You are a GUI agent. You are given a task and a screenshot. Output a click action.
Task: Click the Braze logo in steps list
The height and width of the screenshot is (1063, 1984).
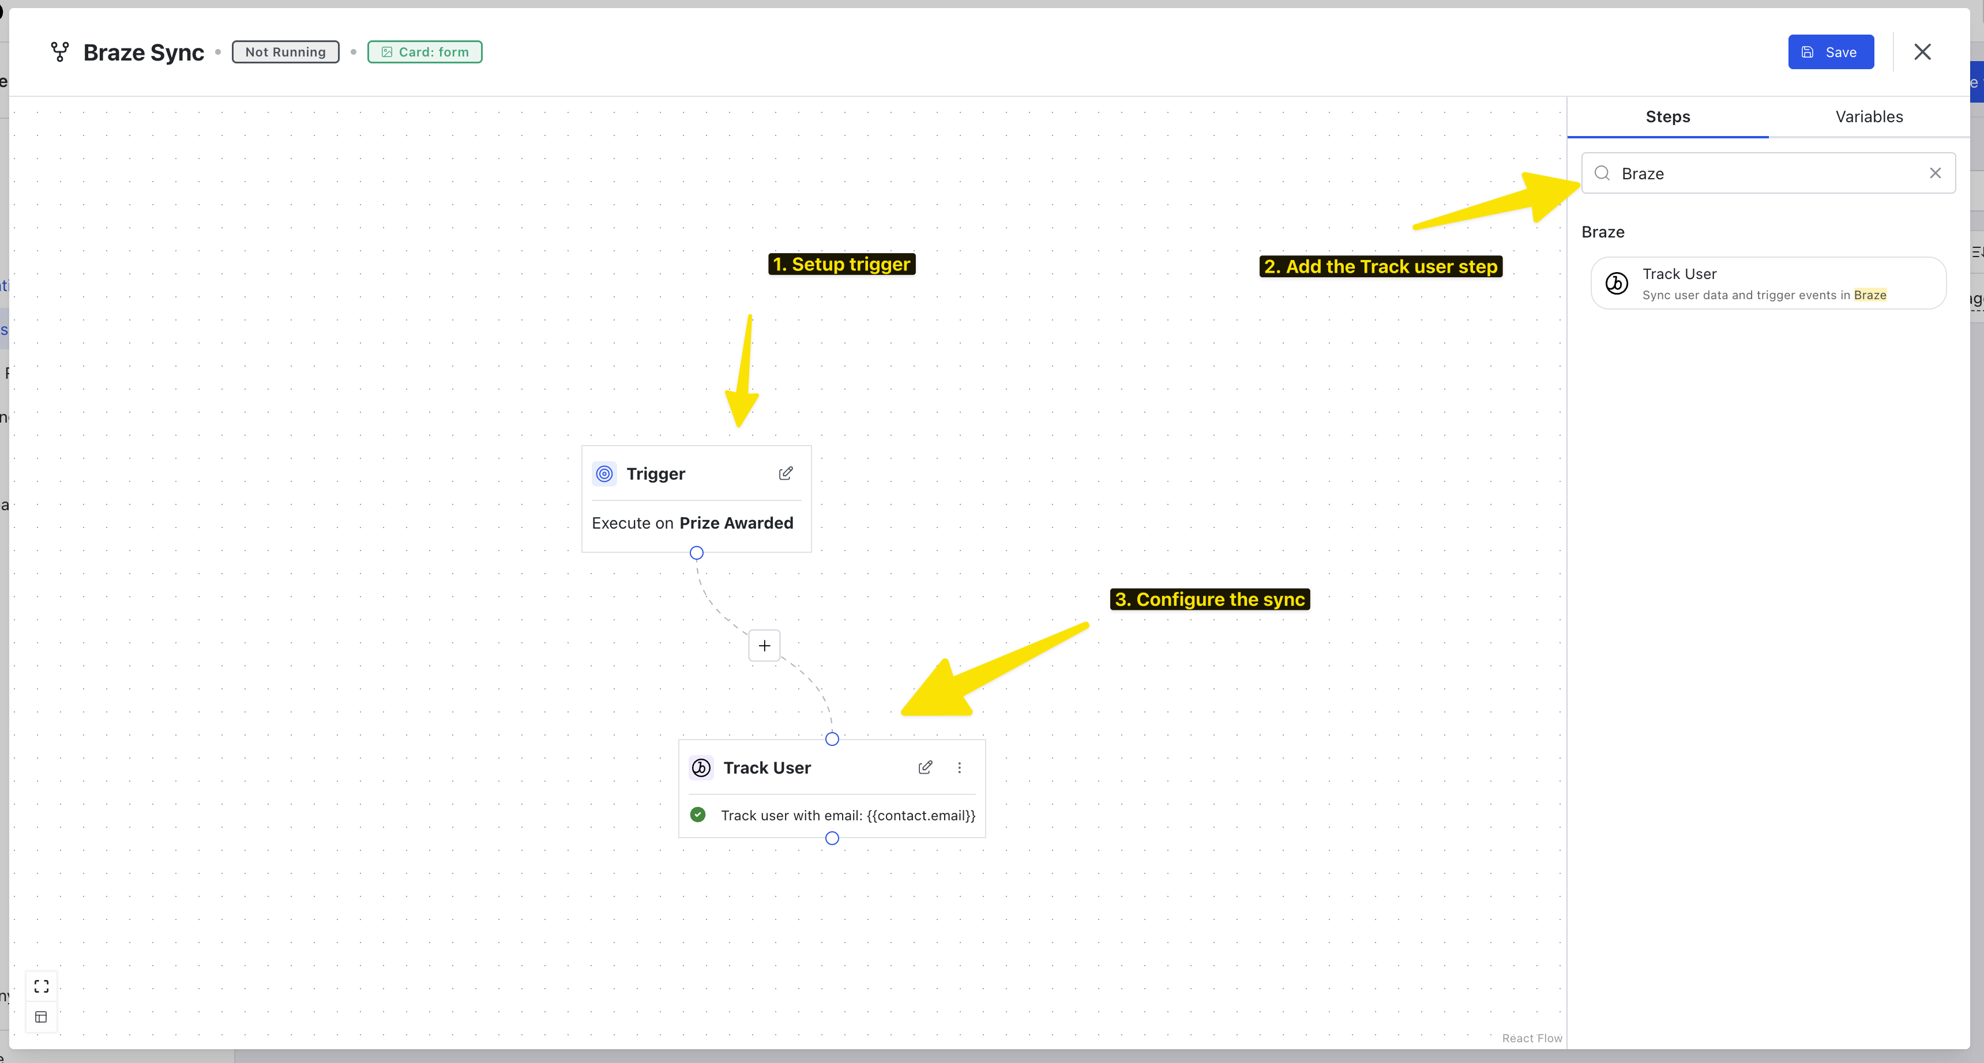pos(1617,283)
